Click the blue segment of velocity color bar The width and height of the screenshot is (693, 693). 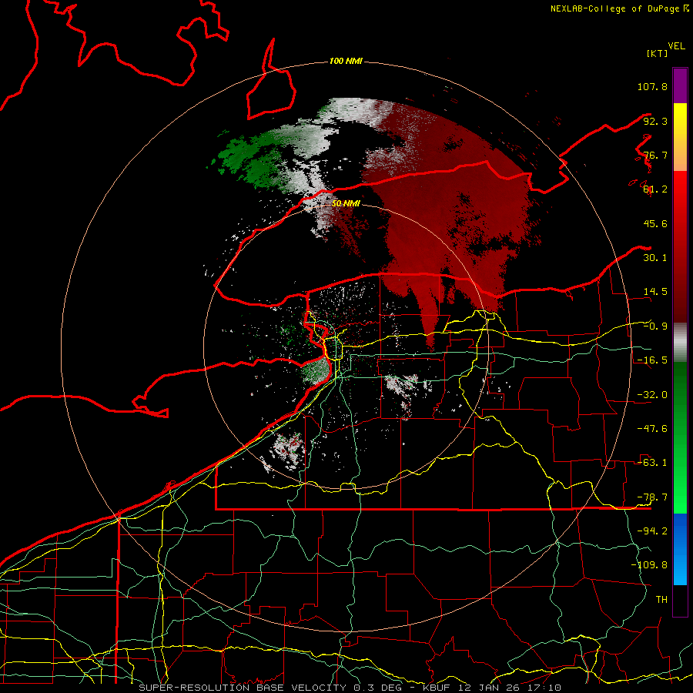click(x=680, y=549)
